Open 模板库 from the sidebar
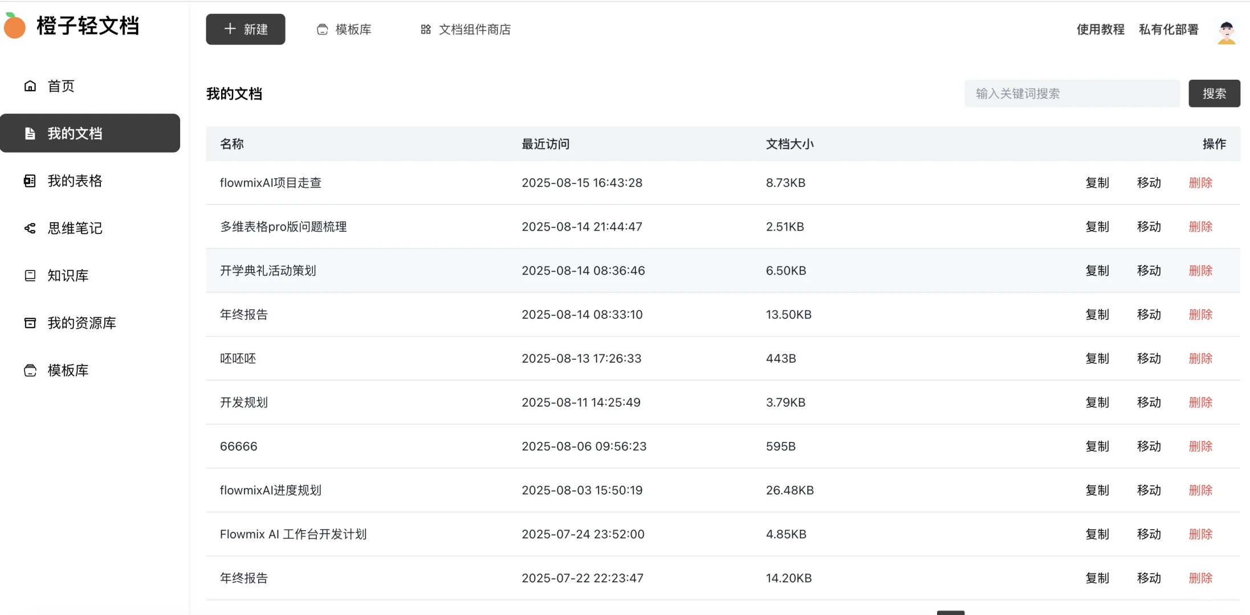1250x615 pixels. pyautogui.click(x=68, y=370)
